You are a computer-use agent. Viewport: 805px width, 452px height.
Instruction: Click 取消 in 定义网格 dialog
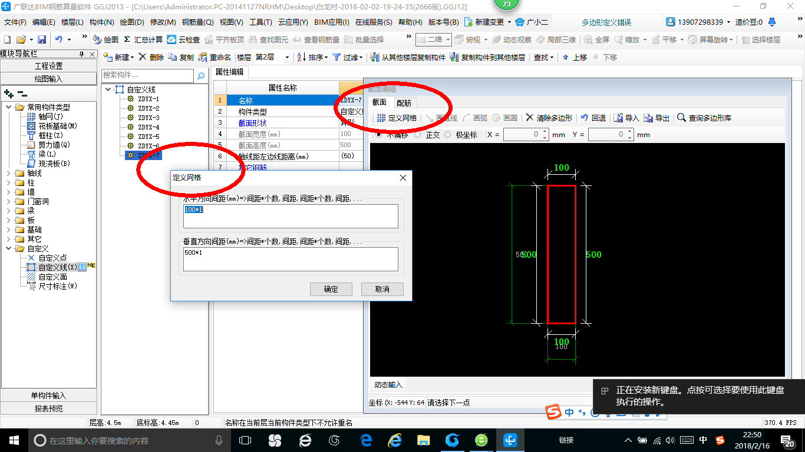pos(382,289)
